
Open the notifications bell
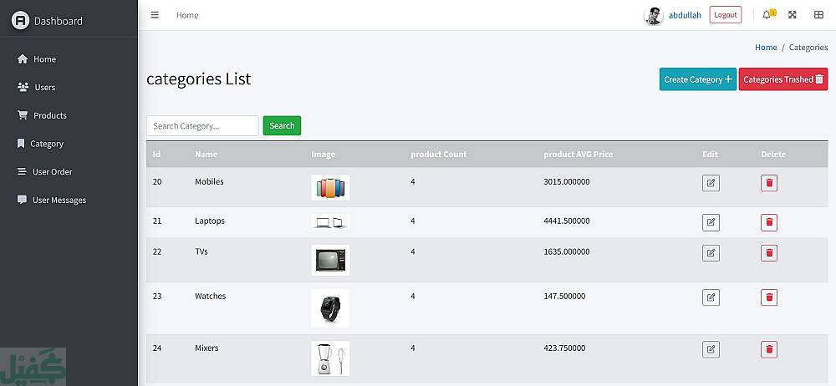point(767,15)
